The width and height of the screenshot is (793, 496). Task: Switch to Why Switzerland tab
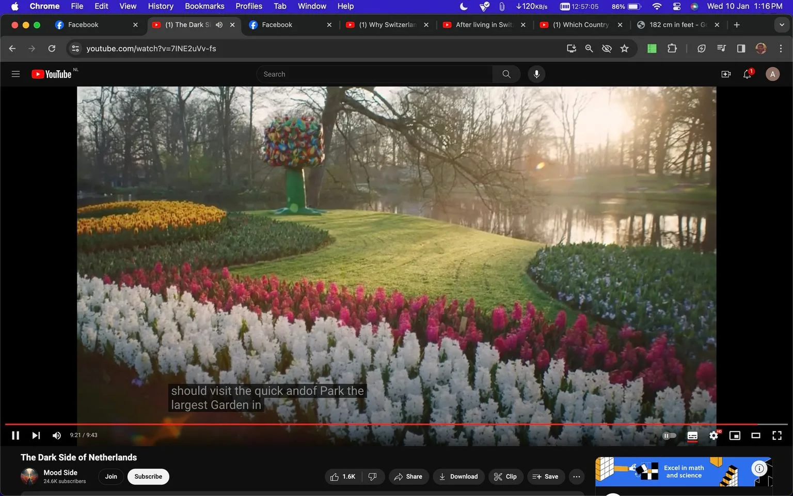click(387, 25)
